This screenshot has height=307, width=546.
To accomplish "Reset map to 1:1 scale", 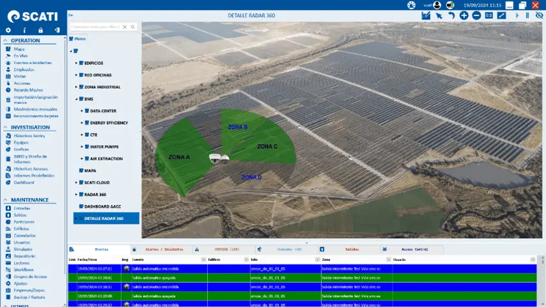I will pos(489,15).
